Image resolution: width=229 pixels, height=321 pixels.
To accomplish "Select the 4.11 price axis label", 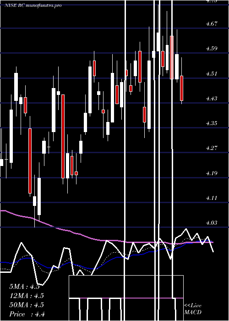I will click(212, 198).
